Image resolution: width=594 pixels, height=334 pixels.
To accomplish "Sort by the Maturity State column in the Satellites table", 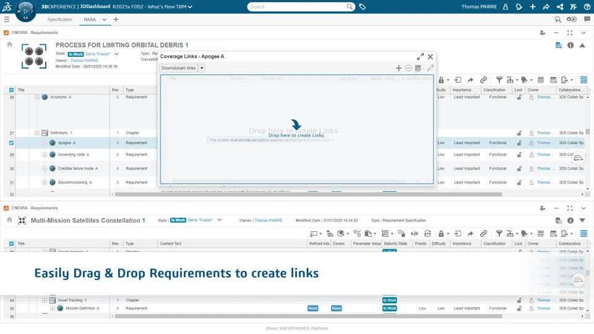I will coord(395,244).
